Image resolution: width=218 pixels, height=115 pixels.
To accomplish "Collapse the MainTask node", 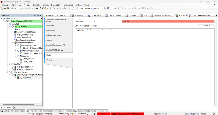I will pos(16,56).
